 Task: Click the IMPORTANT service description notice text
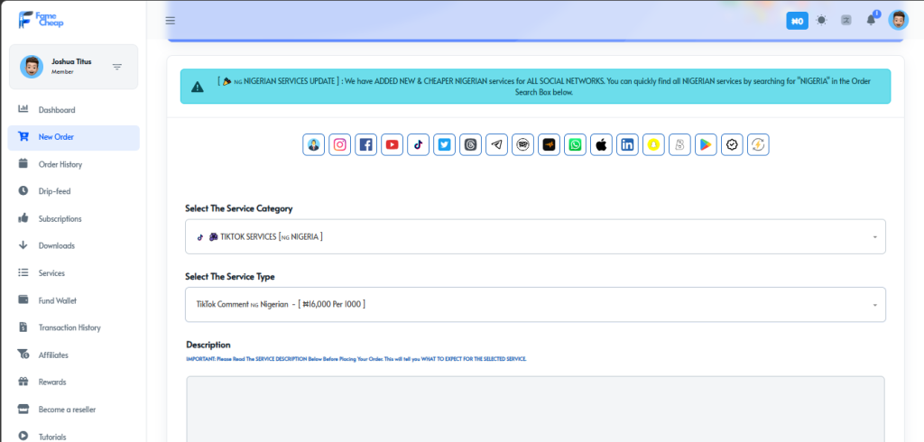(356, 358)
